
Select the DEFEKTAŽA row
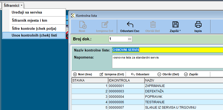(147, 91)
